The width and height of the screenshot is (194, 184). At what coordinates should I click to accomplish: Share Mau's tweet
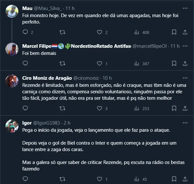click(185, 32)
